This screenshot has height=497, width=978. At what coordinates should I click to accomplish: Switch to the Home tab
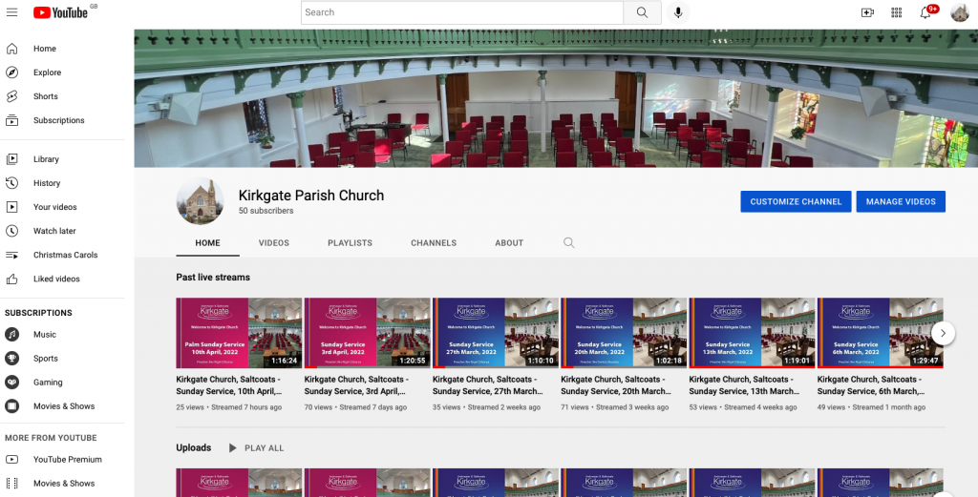tap(207, 243)
